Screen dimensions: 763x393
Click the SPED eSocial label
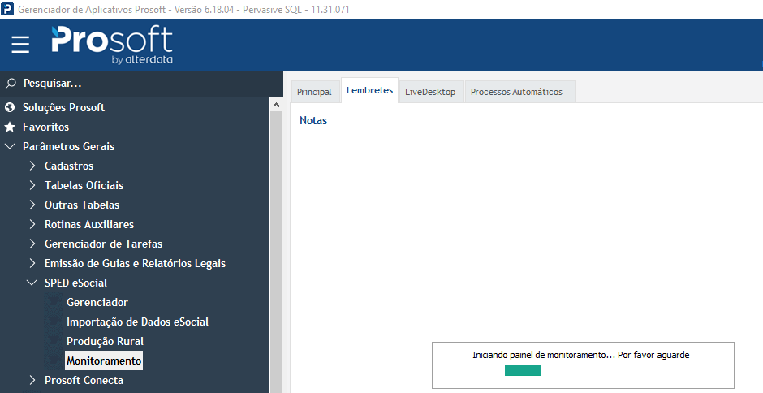click(75, 283)
